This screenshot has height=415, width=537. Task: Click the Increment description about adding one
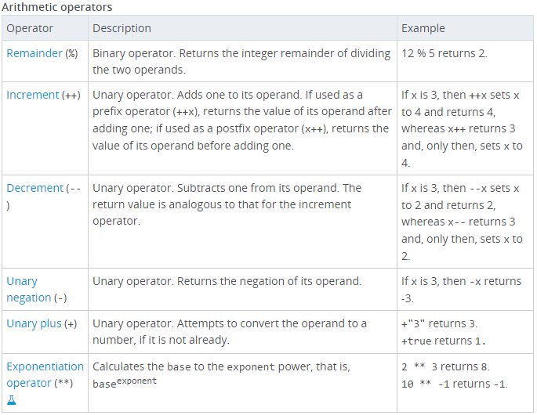click(x=241, y=120)
